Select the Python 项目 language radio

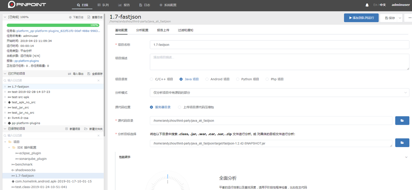click(238, 79)
